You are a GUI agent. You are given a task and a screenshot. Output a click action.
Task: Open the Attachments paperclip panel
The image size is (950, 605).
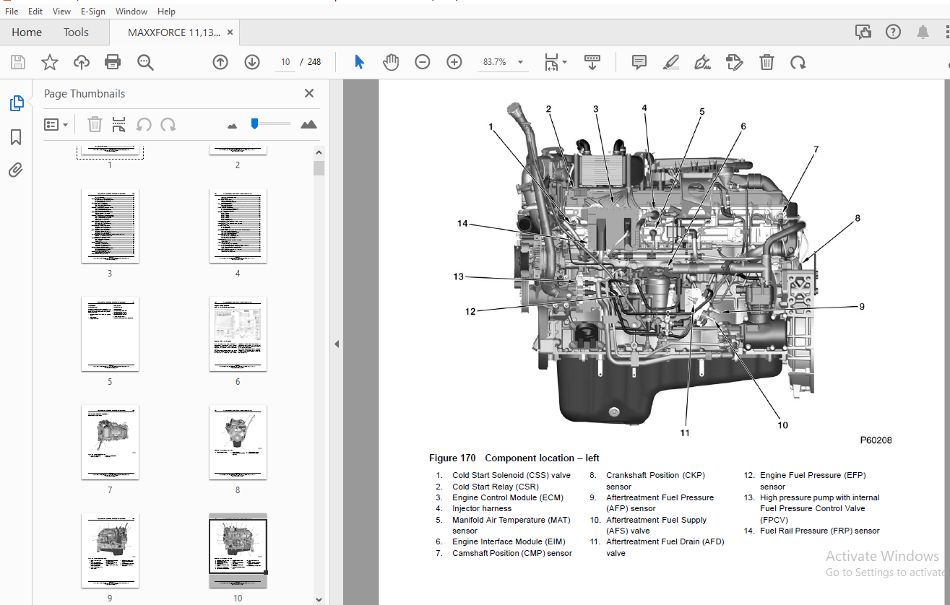tap(16, 170)
